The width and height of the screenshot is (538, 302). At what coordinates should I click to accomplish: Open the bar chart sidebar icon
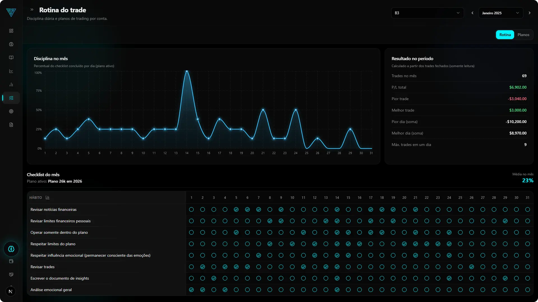click(x=11, y=84)
